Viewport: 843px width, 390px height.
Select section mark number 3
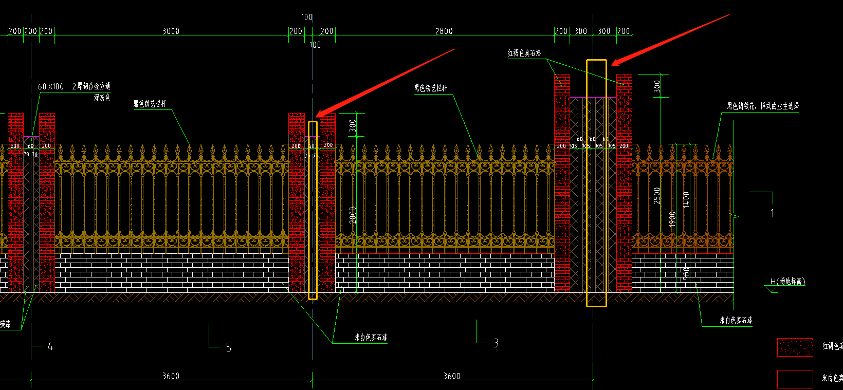point(496,343)
